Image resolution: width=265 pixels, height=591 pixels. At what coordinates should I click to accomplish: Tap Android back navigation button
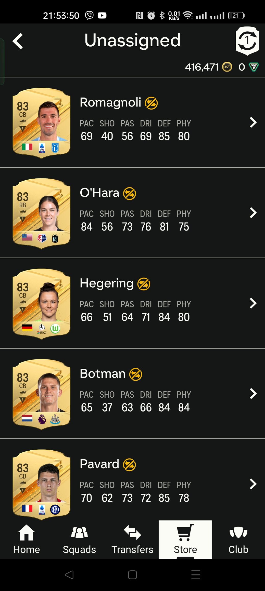pyautogui.click(x=69, y=575)
